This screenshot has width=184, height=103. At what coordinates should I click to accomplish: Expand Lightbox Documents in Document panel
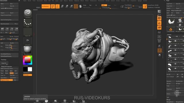coord(9,8)
